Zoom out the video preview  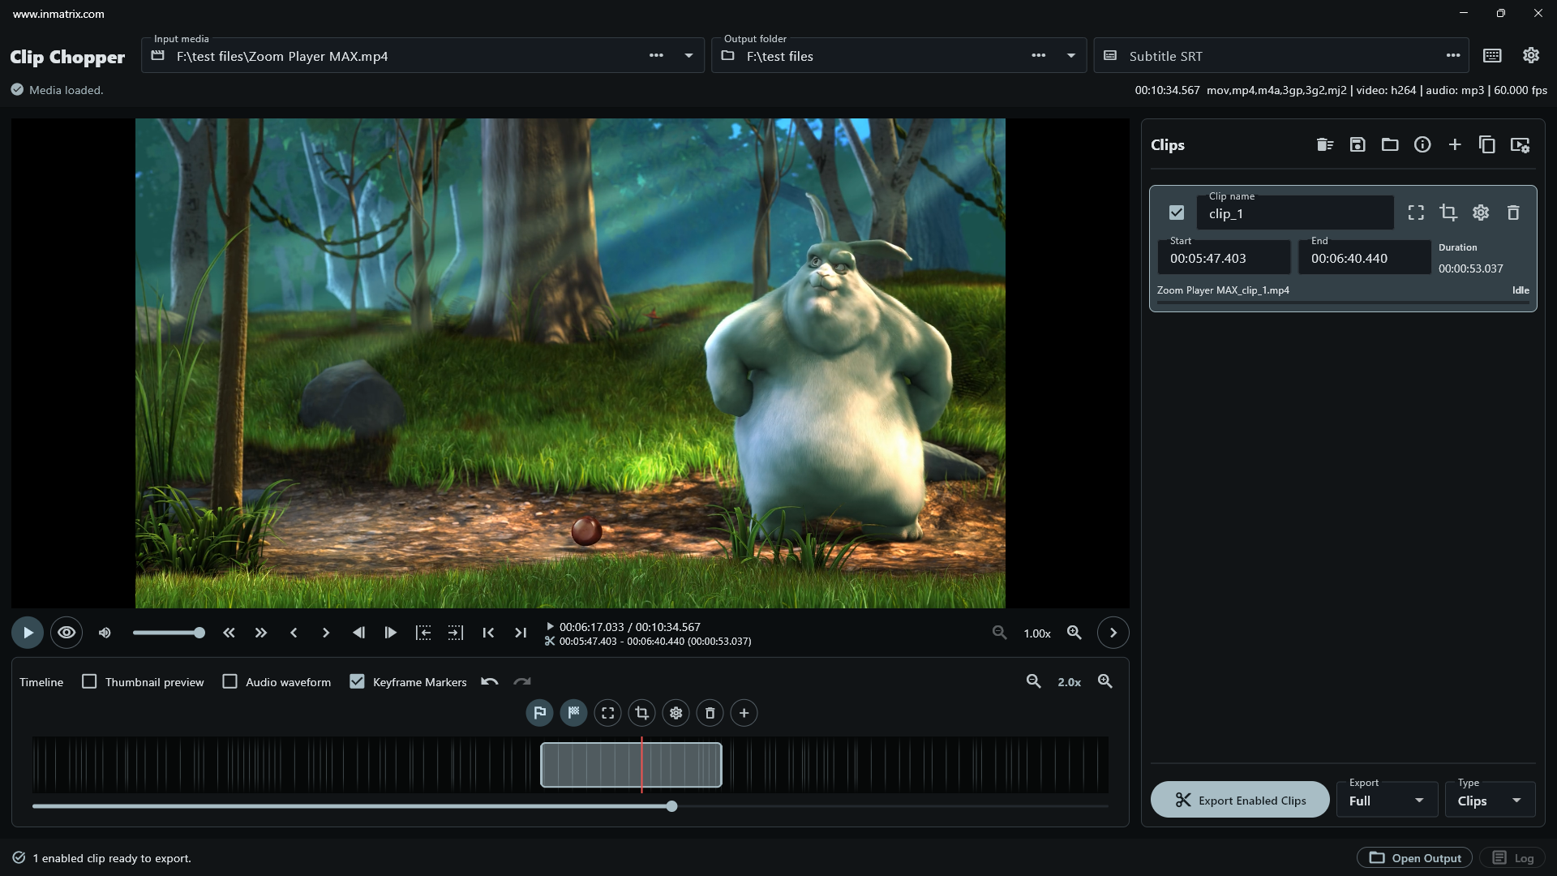pyautogui.click(x=1000, y=633)
